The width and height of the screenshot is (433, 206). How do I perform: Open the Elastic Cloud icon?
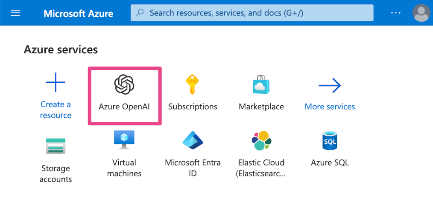coord(261,141)
